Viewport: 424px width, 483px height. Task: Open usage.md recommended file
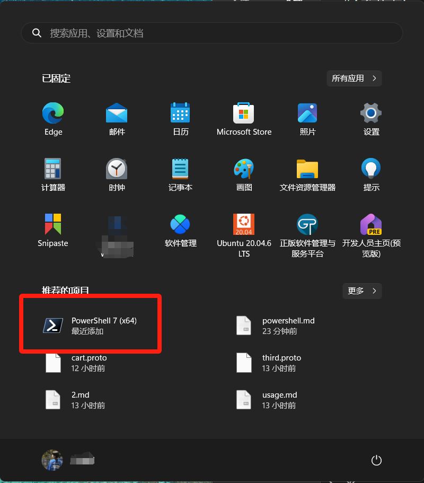click(x=267, y=400)
